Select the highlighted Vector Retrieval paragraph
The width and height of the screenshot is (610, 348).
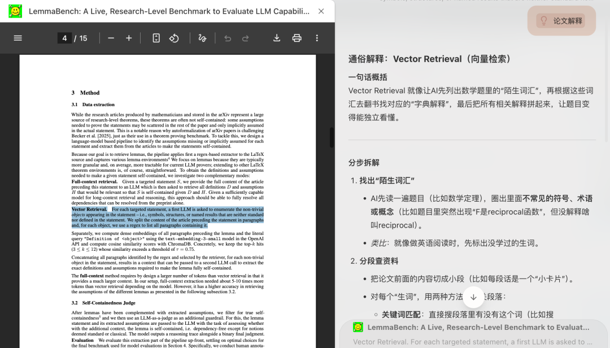(x=167, y=217)
